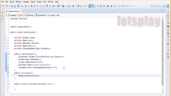Click the Forward navigation arrow icon

tap(132, 6)
